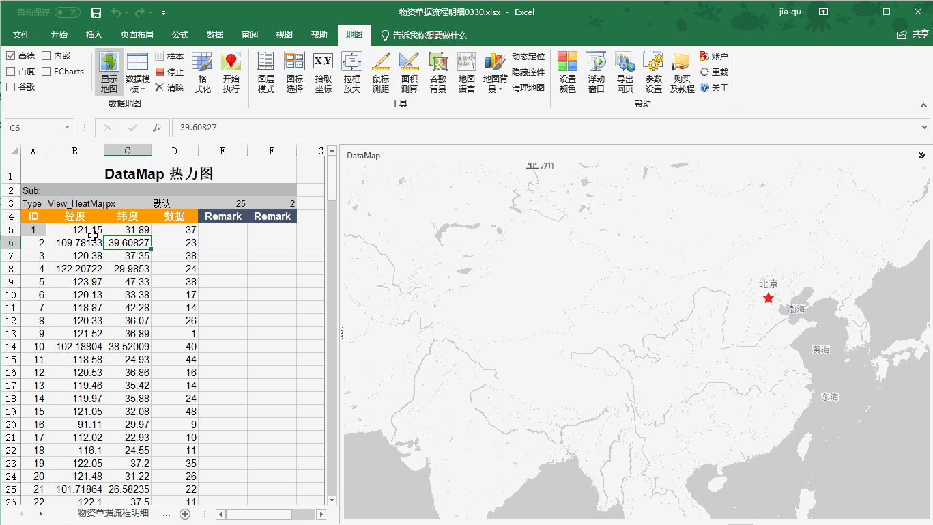
Task: Open the Name Box dropdown arrow
Action: 67,128
